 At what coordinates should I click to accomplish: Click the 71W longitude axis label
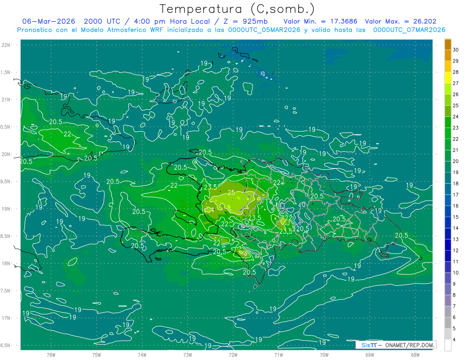278,355
